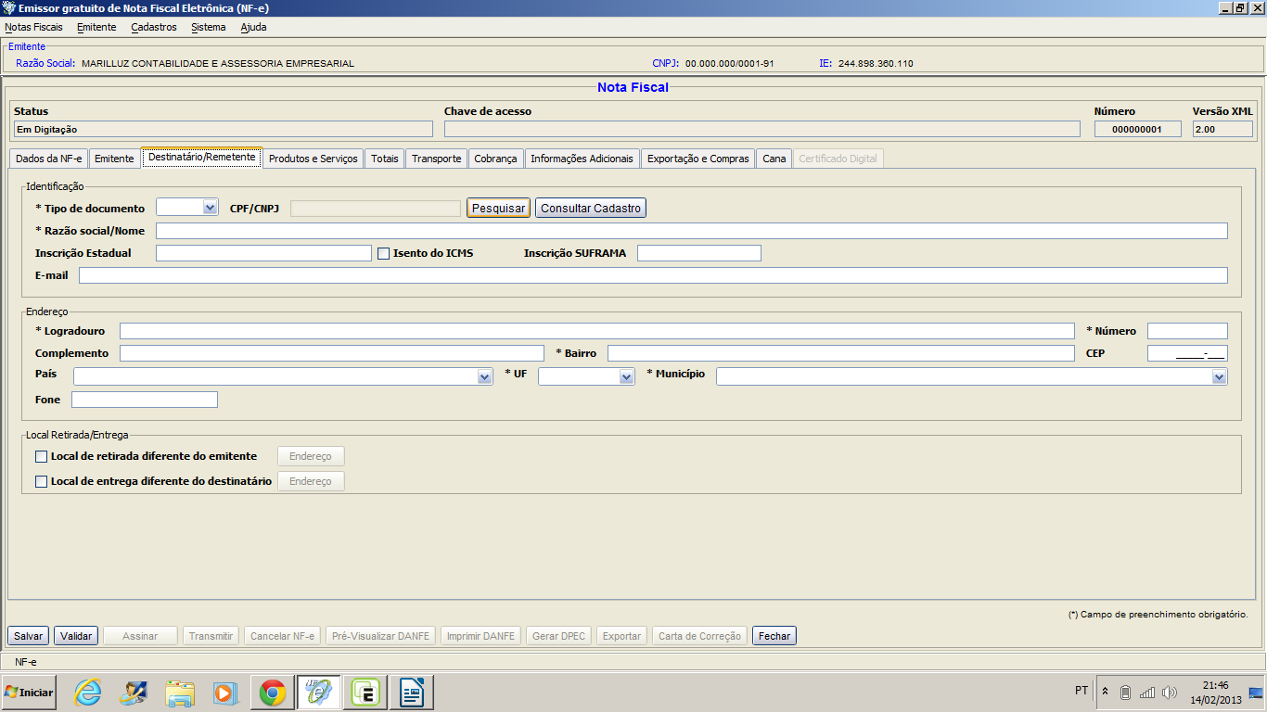
Task: Switch to Informações Adicionais tab
Action: pyautogui.click(x=582, y=159)
